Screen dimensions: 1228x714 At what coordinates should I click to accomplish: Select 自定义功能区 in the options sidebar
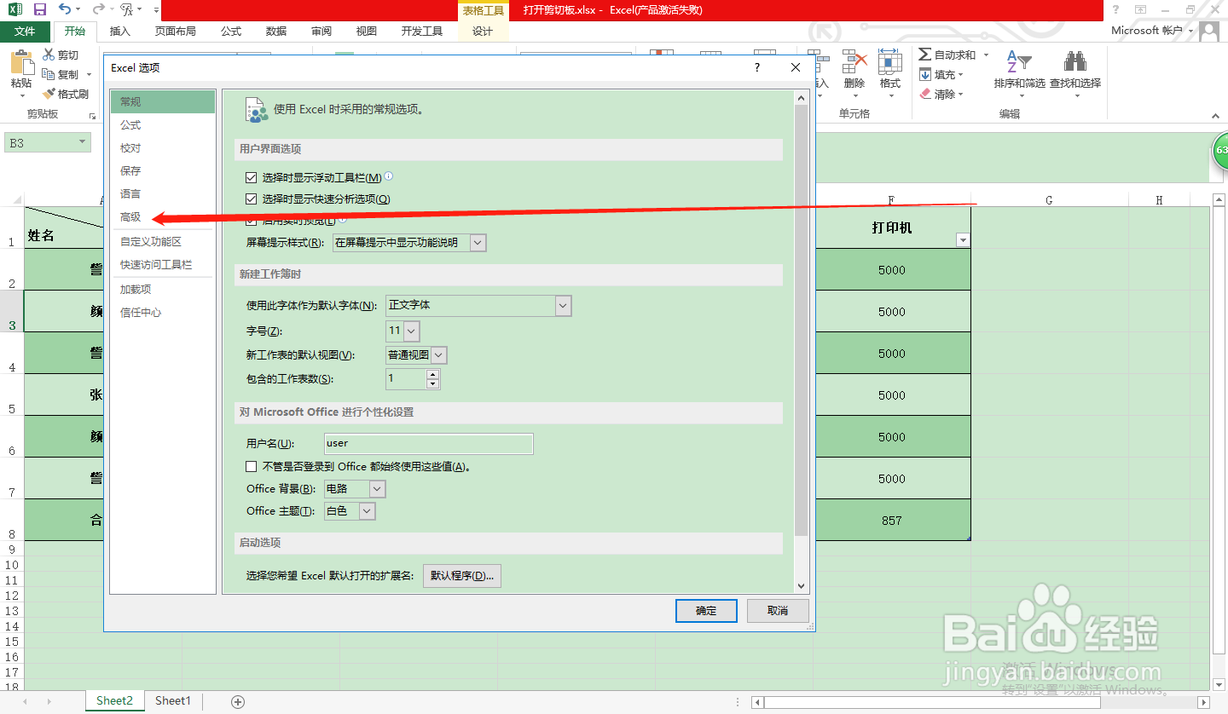coord(162,242)
